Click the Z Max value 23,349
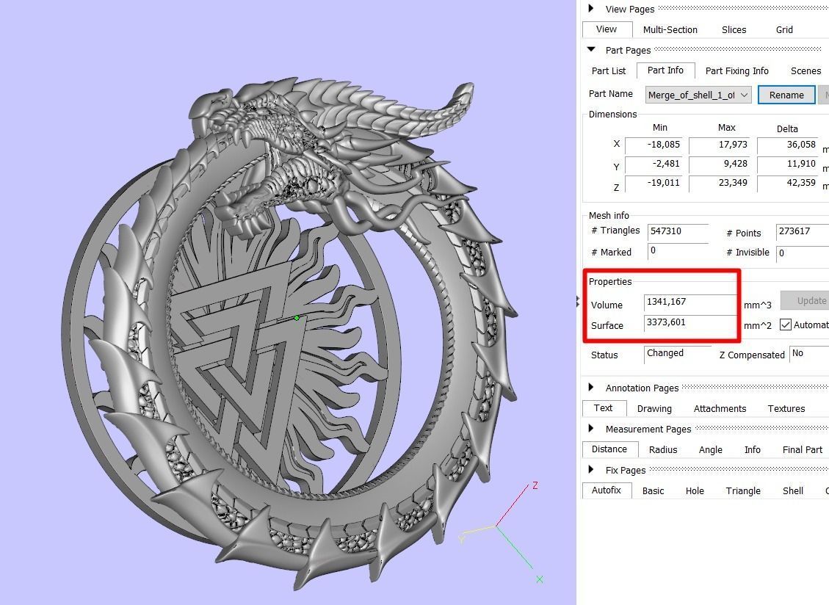Screen dimensions: 829x605 [719, 183]
